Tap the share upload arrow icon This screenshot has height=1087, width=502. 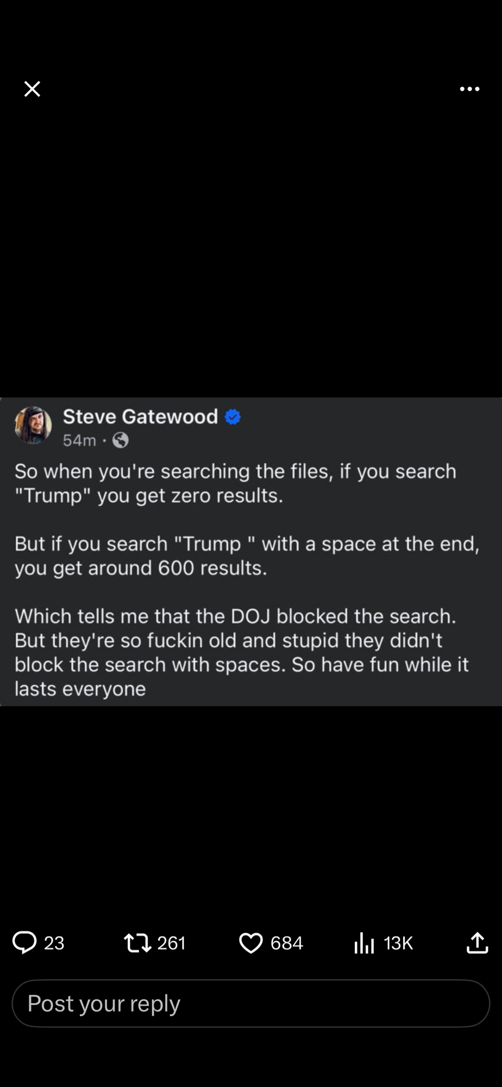[x=477, y=942]
